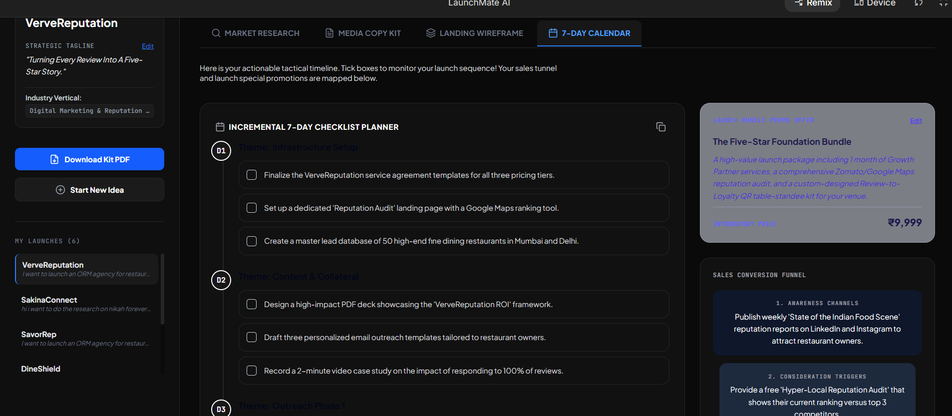Click the intro text 'Here is your actionable tactical timeline'

(378, 73)
